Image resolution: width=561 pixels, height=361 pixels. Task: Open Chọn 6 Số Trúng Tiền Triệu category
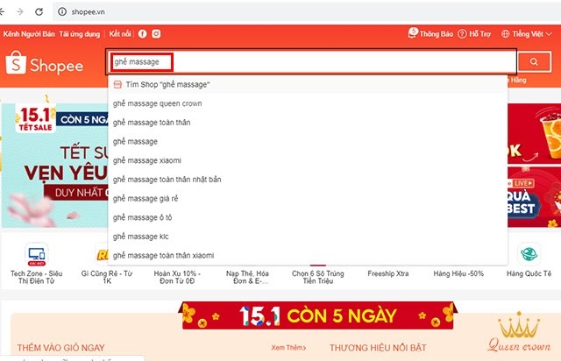click(x=318, y=275)
